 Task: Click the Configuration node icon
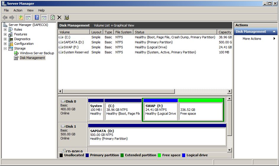[11, 44]
